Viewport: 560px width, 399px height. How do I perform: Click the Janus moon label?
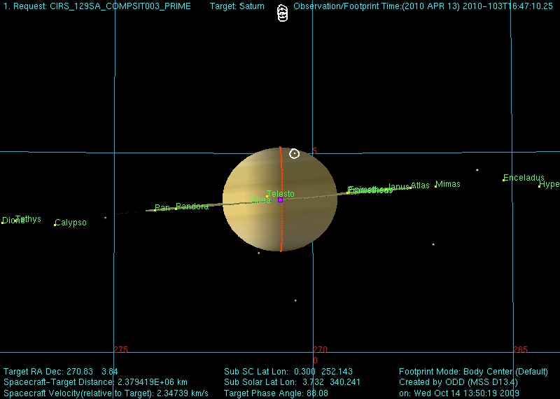pyautogui.click(x=398, y=187)
